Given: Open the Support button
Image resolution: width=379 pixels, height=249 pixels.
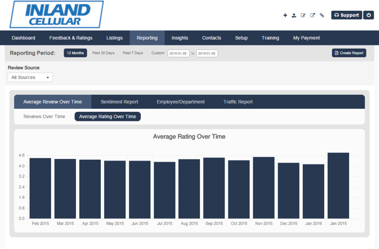Looking at the screenshot, I should coord(346,15).
